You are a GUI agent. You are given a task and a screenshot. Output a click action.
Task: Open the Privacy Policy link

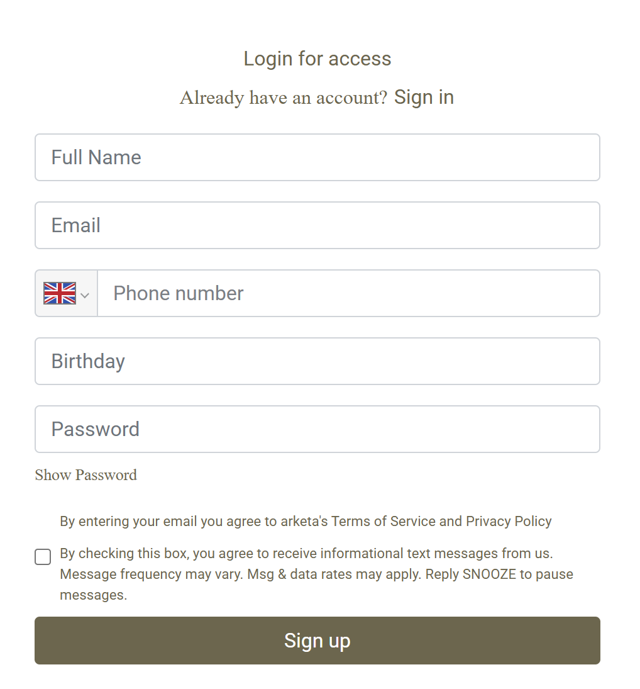pos(509,521)
